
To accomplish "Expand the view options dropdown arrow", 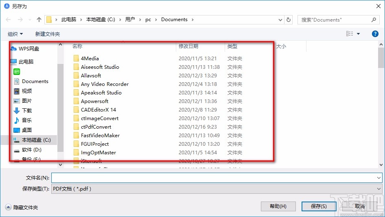I will 358,34.
